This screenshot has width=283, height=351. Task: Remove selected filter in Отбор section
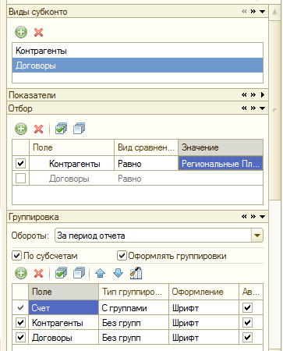[38, 129]
